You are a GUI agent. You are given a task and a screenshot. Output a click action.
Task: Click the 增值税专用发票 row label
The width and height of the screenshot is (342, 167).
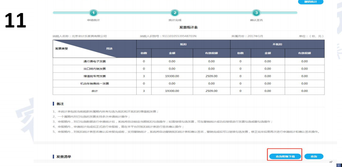click(95, 76)
